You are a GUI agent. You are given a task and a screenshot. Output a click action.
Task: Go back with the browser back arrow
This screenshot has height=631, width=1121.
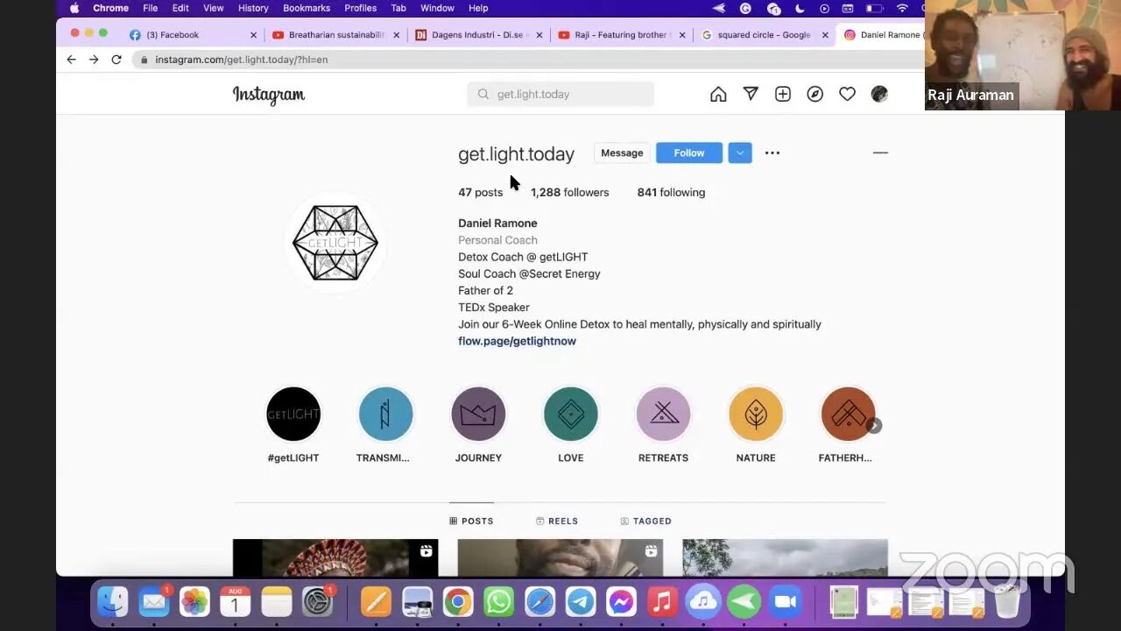(71, 60)
